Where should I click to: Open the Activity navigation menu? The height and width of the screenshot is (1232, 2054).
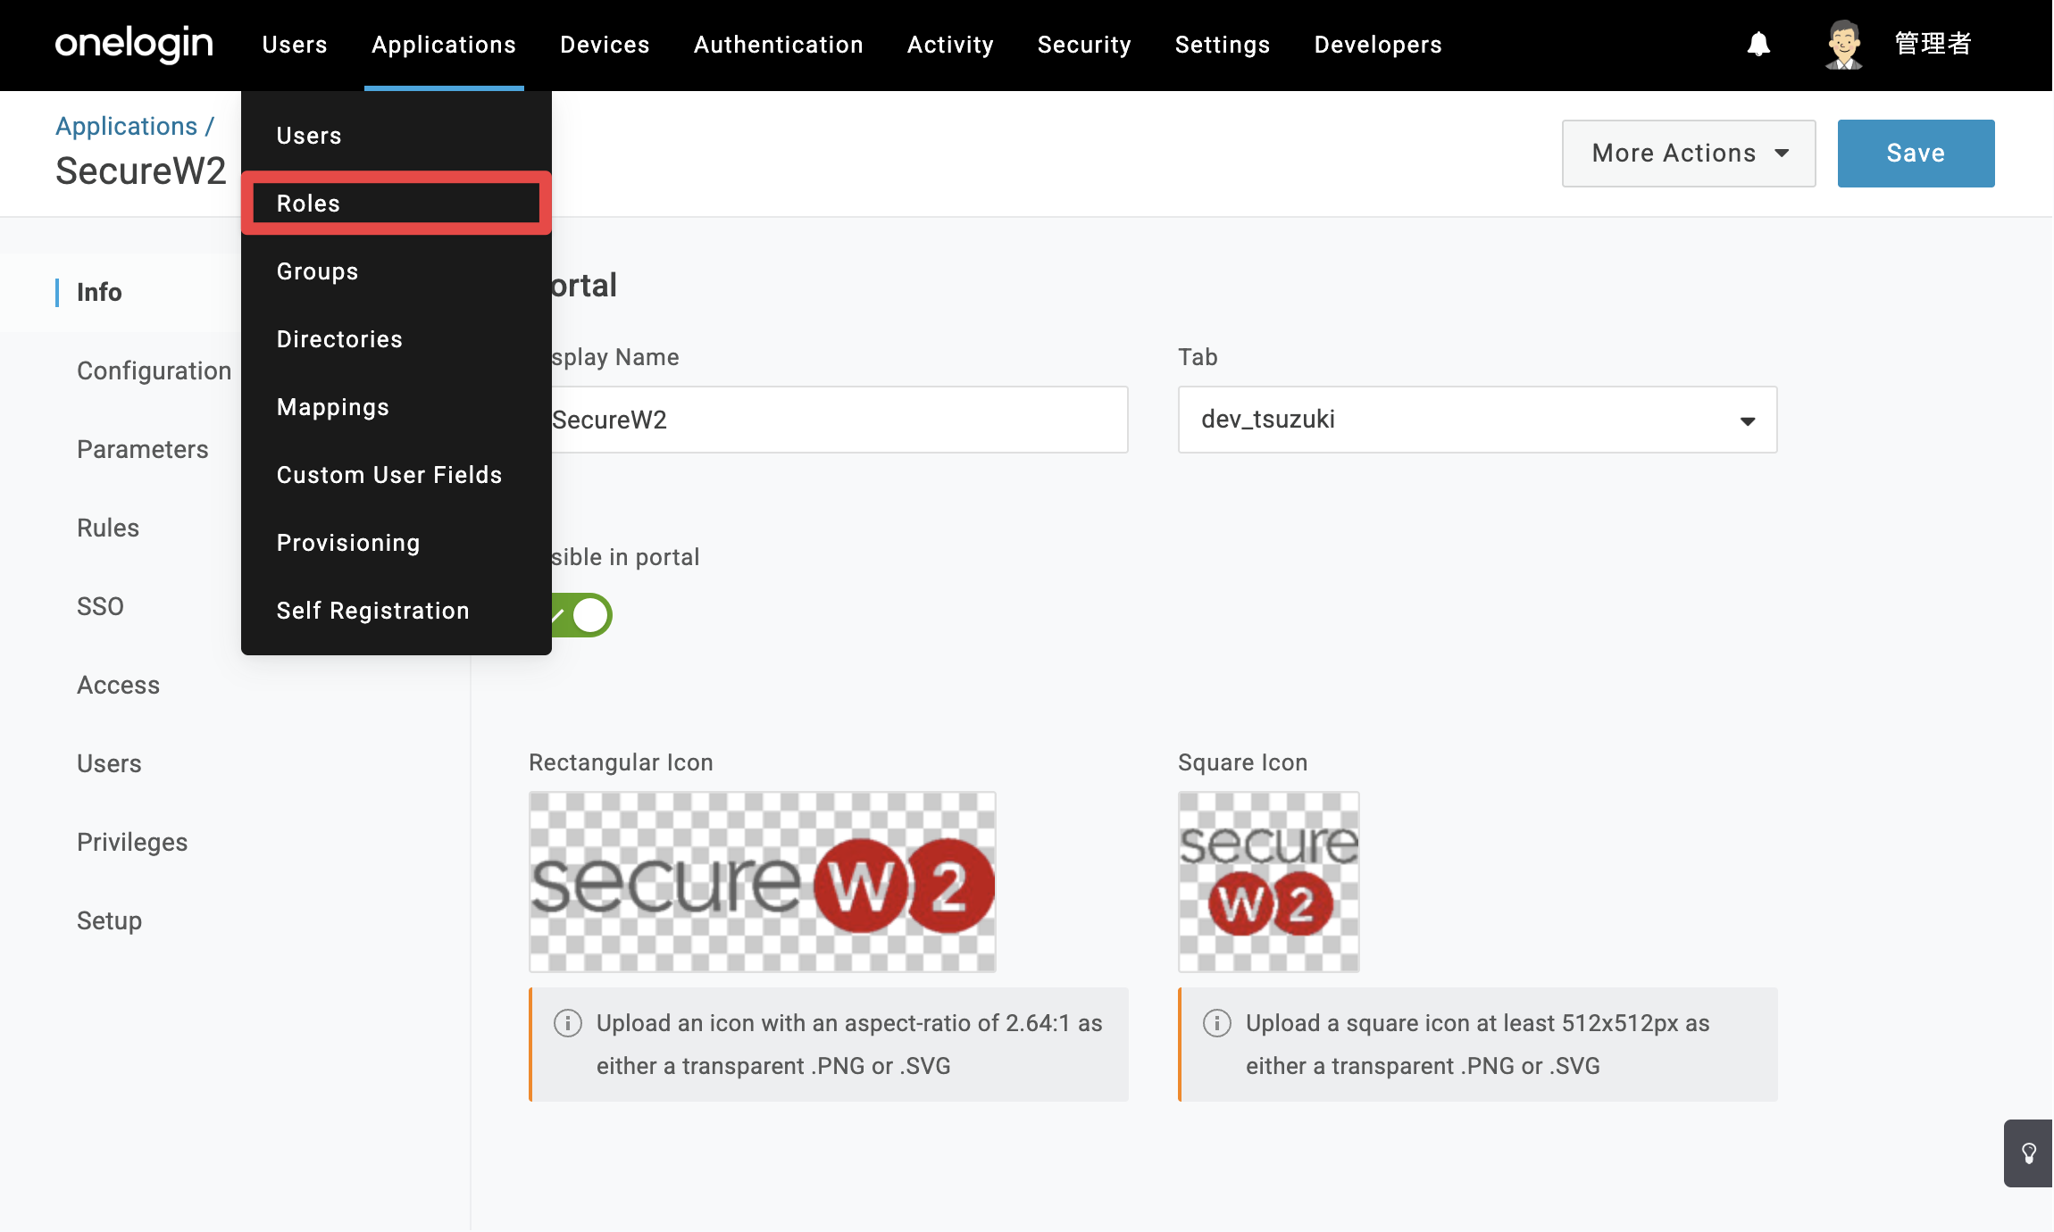click(950, 45)
